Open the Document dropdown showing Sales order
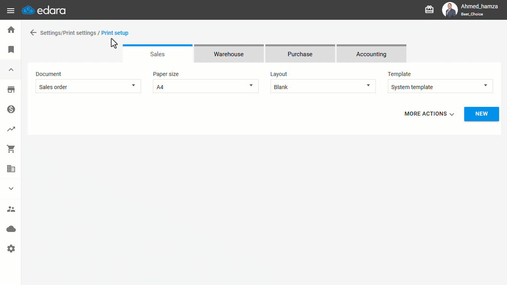 (x=88, y=86)
